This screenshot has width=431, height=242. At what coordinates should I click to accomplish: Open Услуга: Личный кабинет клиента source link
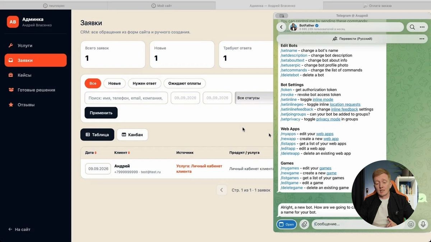point(199,169)
